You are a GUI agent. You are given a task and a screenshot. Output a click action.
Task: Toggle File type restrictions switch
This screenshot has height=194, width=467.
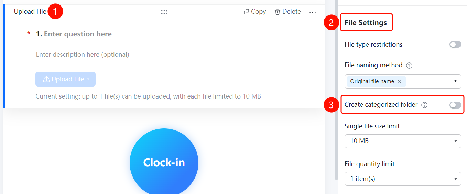[455, 45]
